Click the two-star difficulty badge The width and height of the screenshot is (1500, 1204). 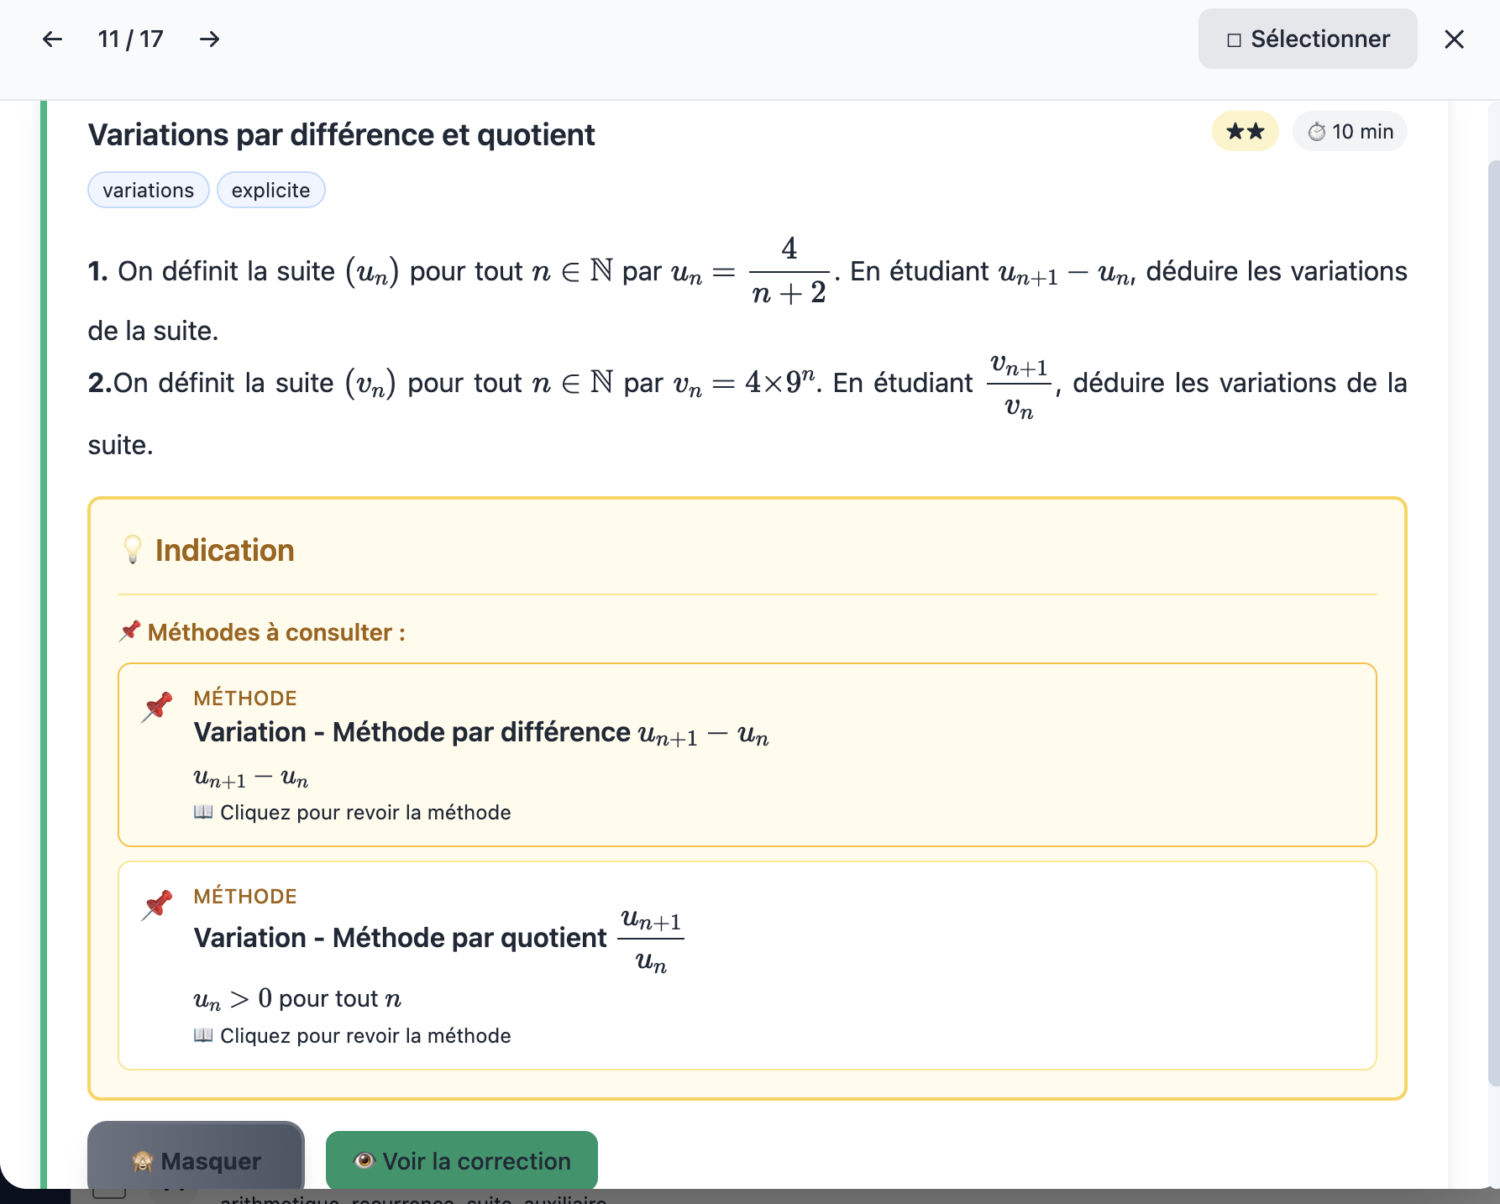tap(1245, 132)
